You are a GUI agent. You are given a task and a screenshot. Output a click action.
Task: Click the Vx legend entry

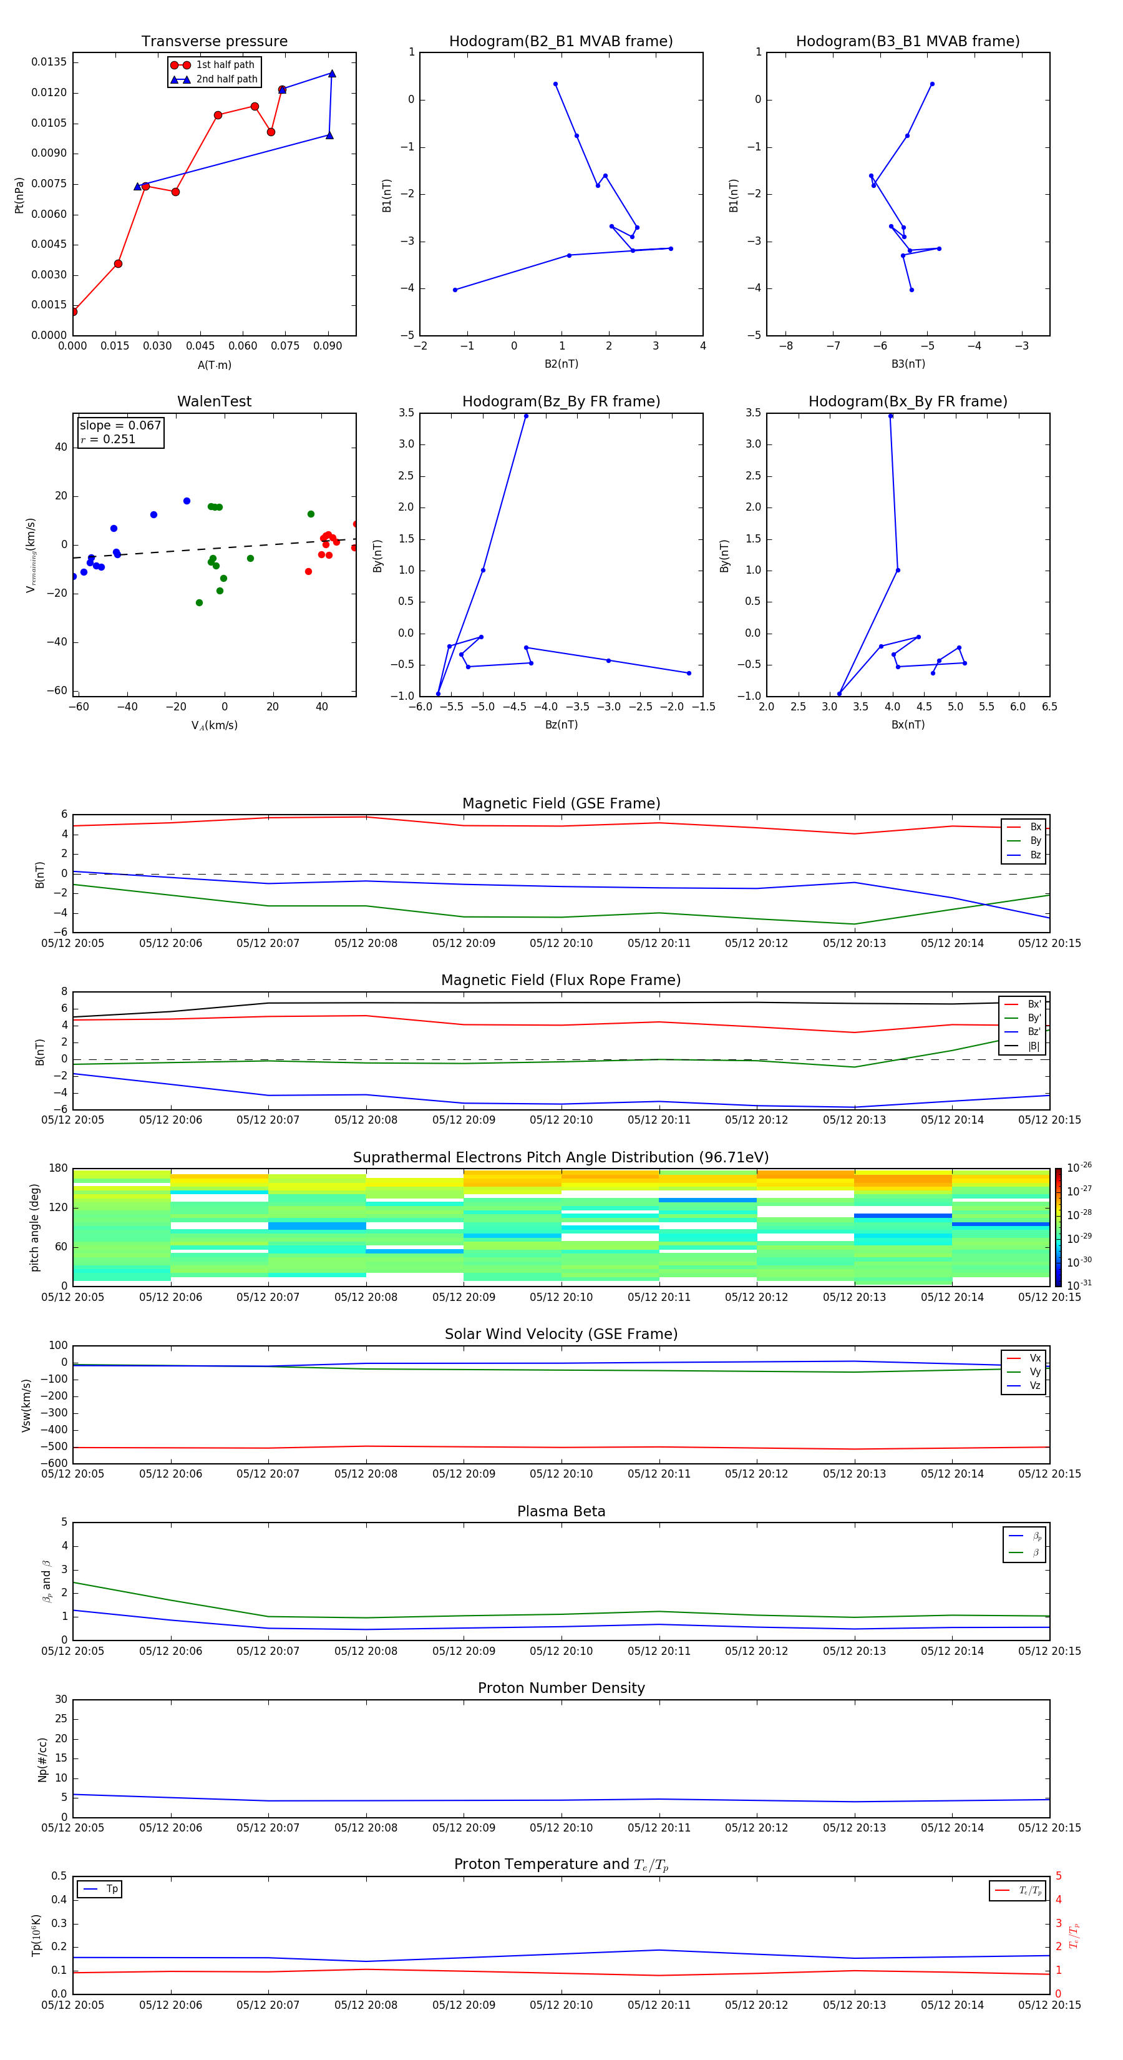(1024, 1358)
